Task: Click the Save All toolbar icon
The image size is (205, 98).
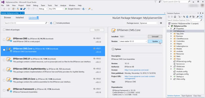Action: pyautogui.click(x=24, y=9)
